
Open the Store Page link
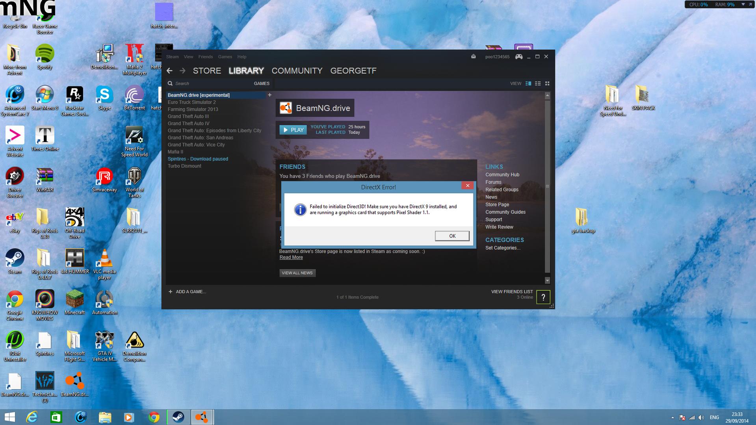pos(497,204)
